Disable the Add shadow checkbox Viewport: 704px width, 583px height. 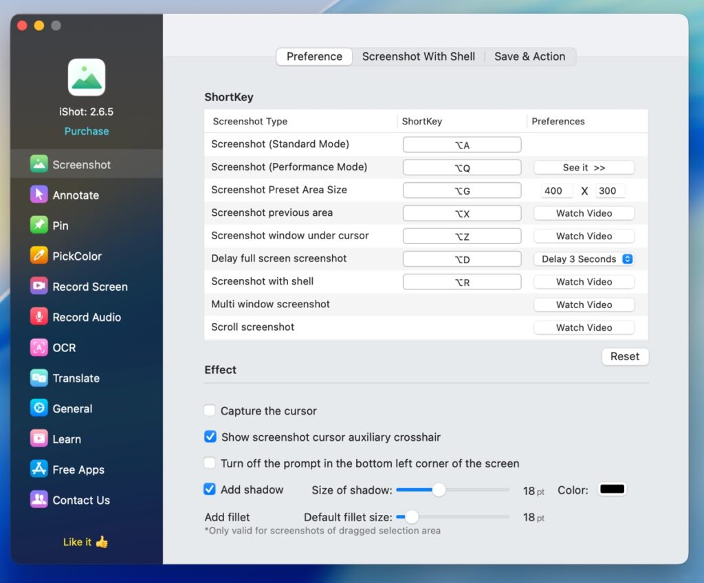pyautogui.click(x=210, y=489)
